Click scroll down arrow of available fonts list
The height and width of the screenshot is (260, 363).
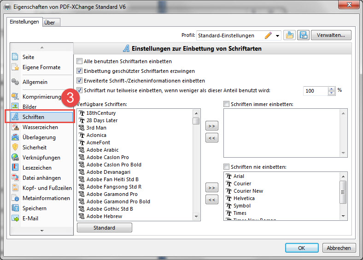pyautogui.click(x=196, y=216)
